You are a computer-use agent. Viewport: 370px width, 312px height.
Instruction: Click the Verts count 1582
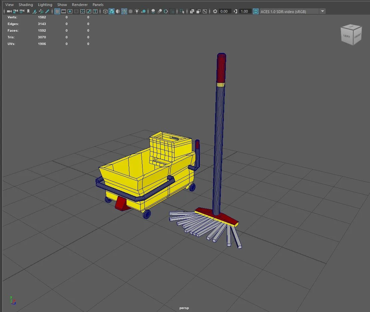tap(42, 17)
